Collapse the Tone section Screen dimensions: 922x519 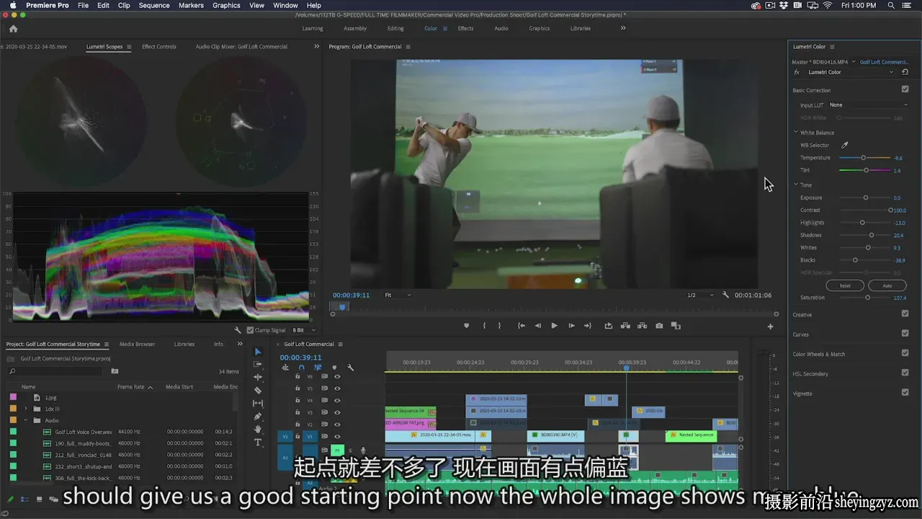click(796, 185)
